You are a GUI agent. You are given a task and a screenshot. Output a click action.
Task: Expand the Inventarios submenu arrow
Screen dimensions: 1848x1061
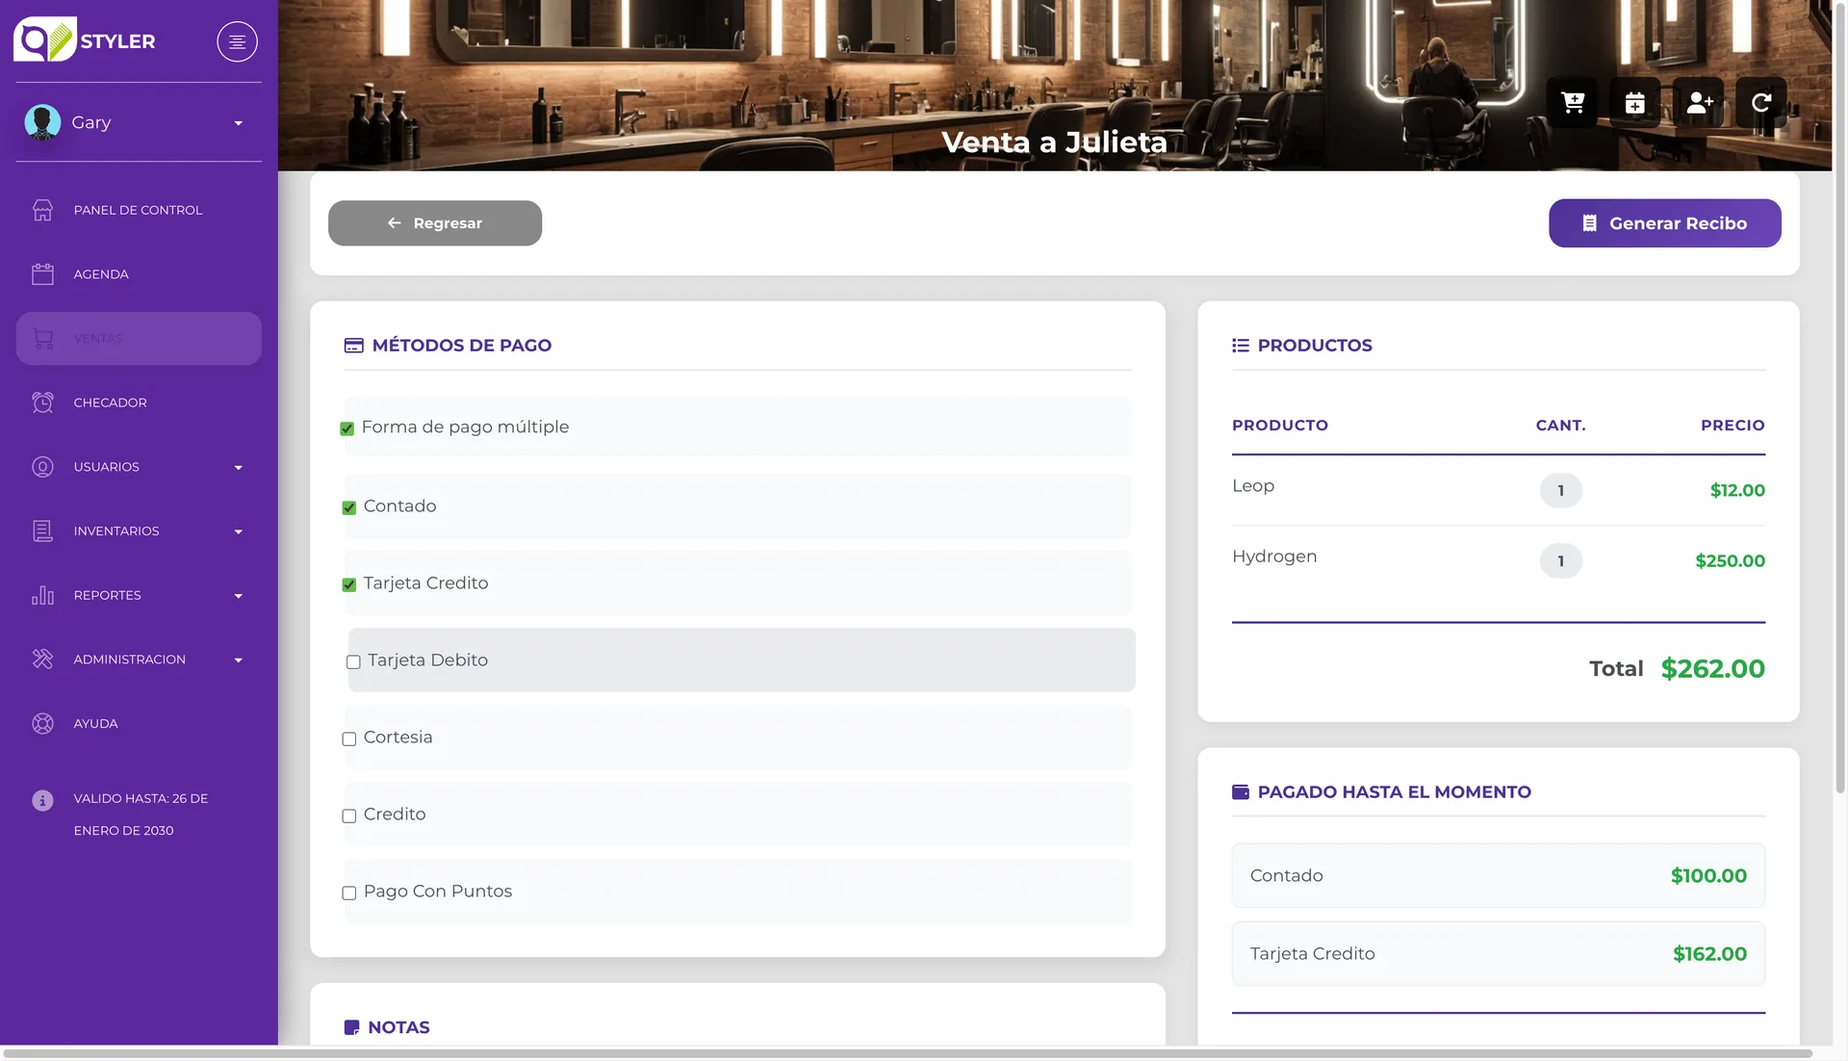click(239, 531)
